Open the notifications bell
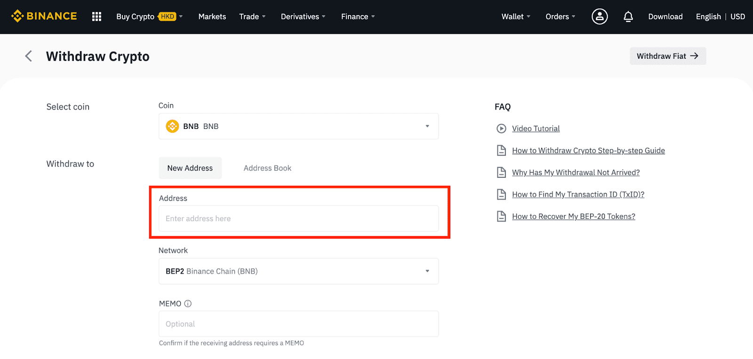753x359 pixels. click(628, 17)
